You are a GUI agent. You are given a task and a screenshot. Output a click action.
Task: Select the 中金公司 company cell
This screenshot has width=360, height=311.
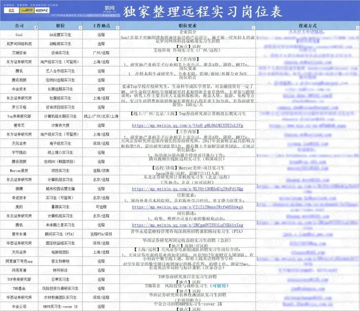tap(19, 307)
